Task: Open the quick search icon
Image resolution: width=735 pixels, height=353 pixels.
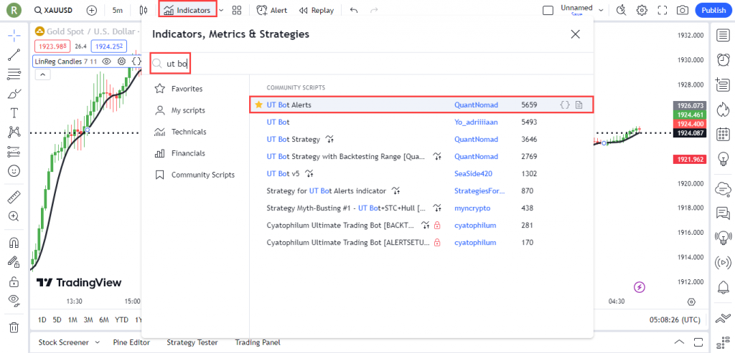Action: click(x=621, y=10)
